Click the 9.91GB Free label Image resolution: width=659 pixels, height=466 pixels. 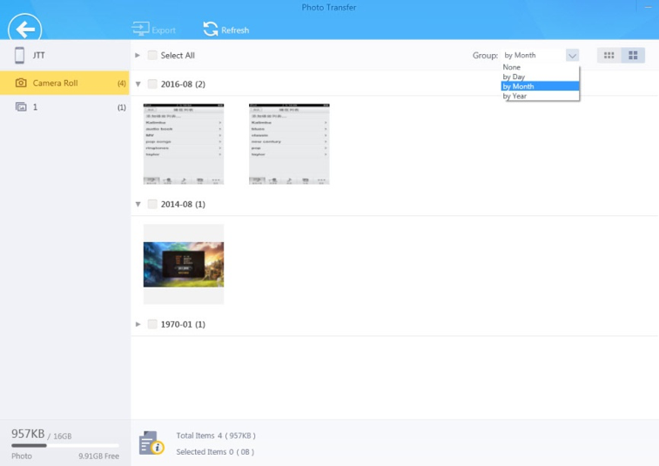pyautogui.click(x=98, y=456)
